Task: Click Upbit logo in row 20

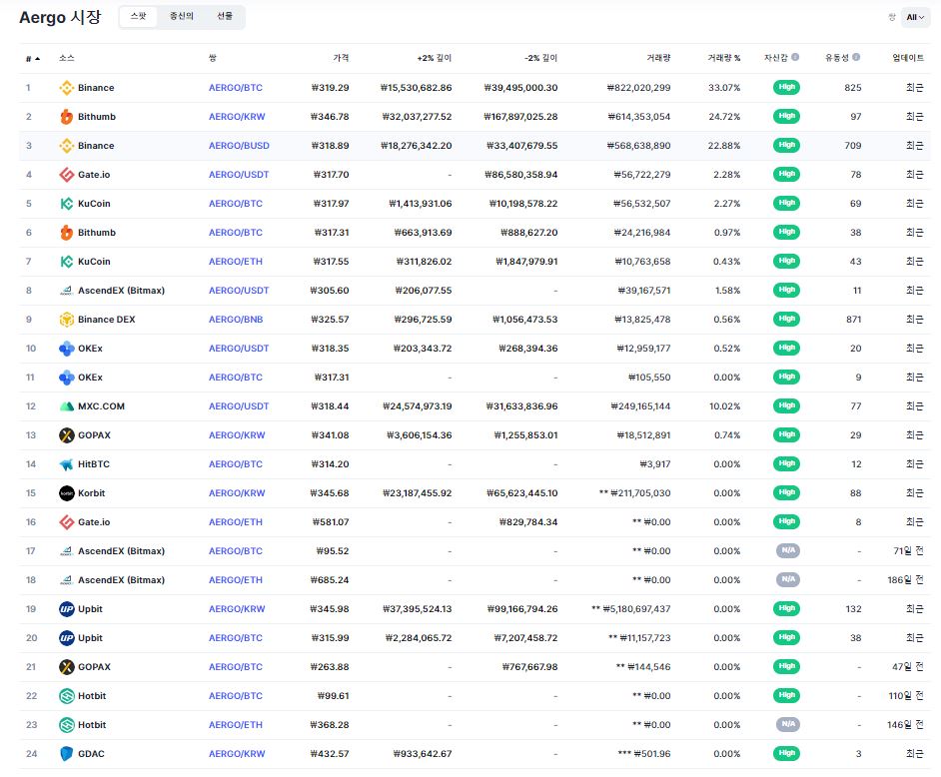Action: 67,638
